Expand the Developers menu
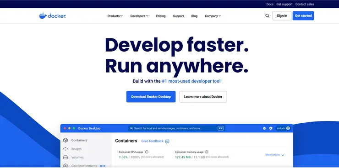The height and width of the screenshot is (168, 339). click(x=139, y=16)
